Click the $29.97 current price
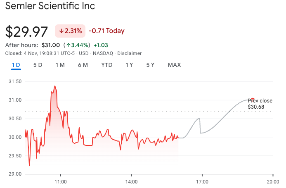The height and width of the screenshot is (188, 286). pos(27,31)
